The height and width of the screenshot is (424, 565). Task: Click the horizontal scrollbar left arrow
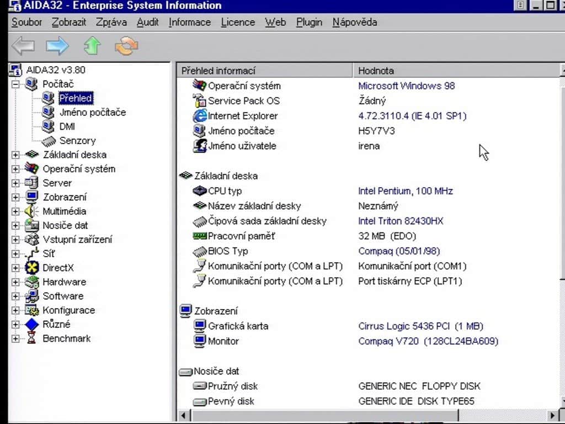183,415
